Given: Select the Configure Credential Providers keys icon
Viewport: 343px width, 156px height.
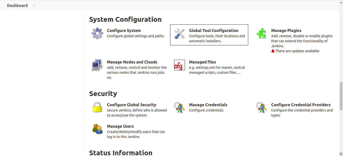Looking at the screenshot, I should point(261,107).
